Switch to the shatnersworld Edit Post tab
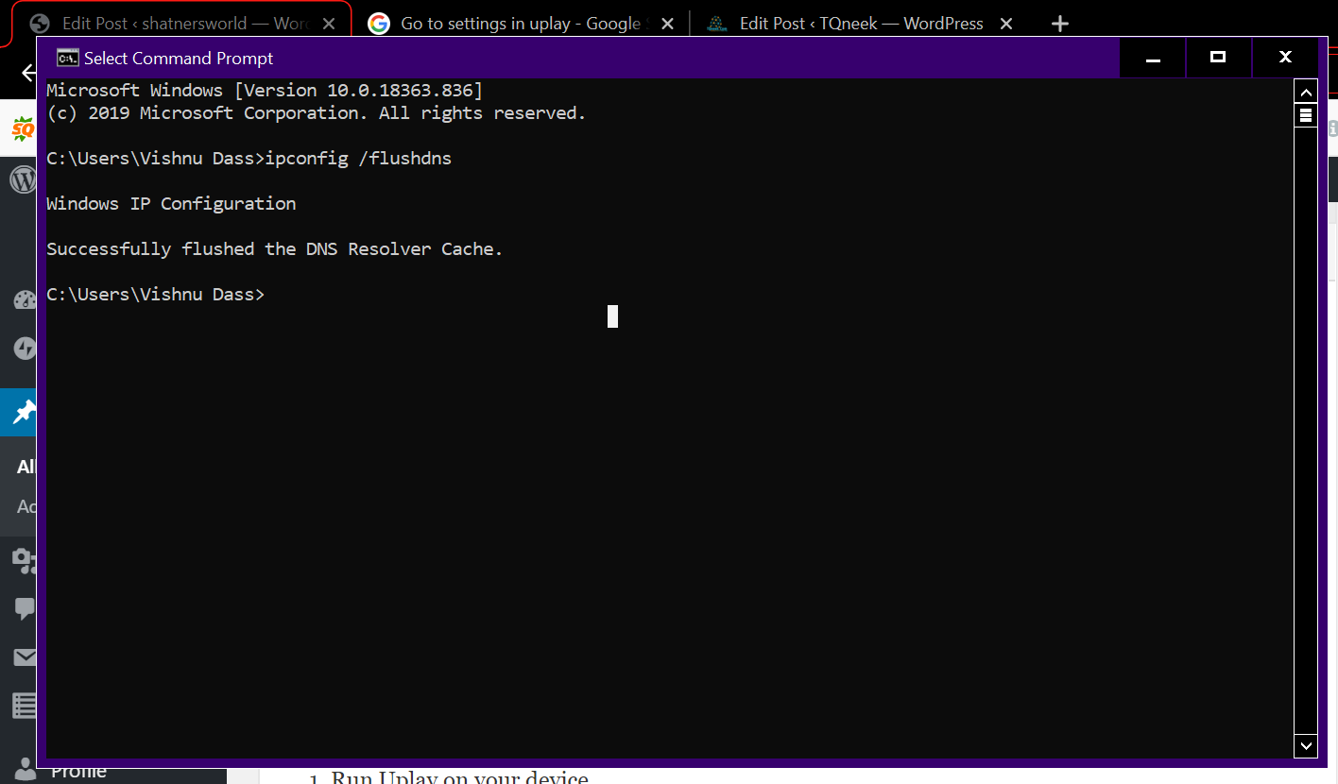Screen dimensions: 1338x784 tap(180, 24)
